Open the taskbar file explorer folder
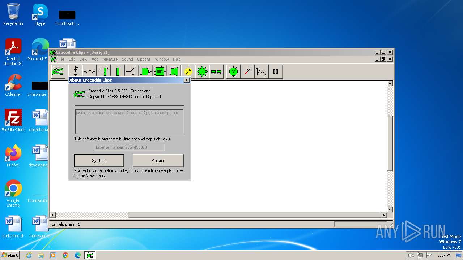463x260 pixels. (41, 255)
